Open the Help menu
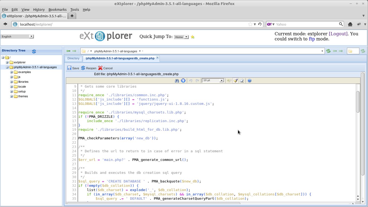This screenshot has width=368, height=207. coord(86,9)
